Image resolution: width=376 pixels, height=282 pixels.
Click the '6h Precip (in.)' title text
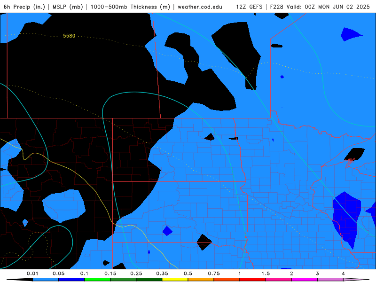click(x=24, y=7)
